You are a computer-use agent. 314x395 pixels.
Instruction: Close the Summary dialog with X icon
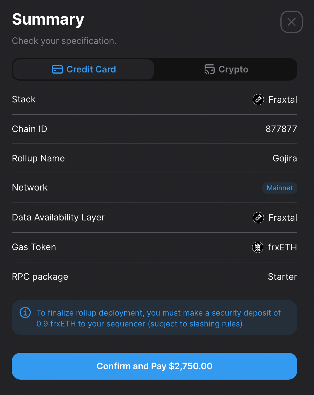click(291, 22)
